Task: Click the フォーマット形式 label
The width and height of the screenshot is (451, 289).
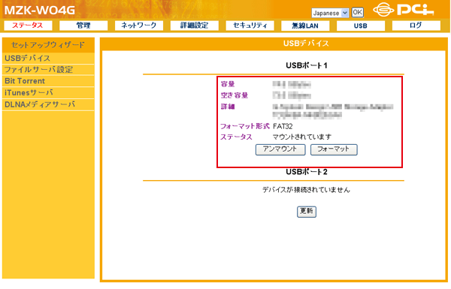Action: 245,126
